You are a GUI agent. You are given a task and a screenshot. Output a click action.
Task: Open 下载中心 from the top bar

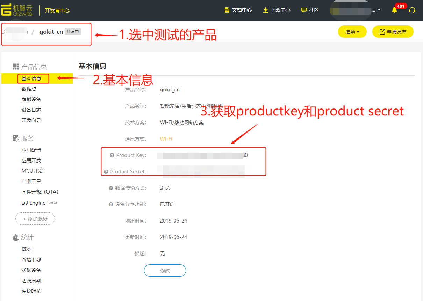pyautogui.click(x=277, y=10)
